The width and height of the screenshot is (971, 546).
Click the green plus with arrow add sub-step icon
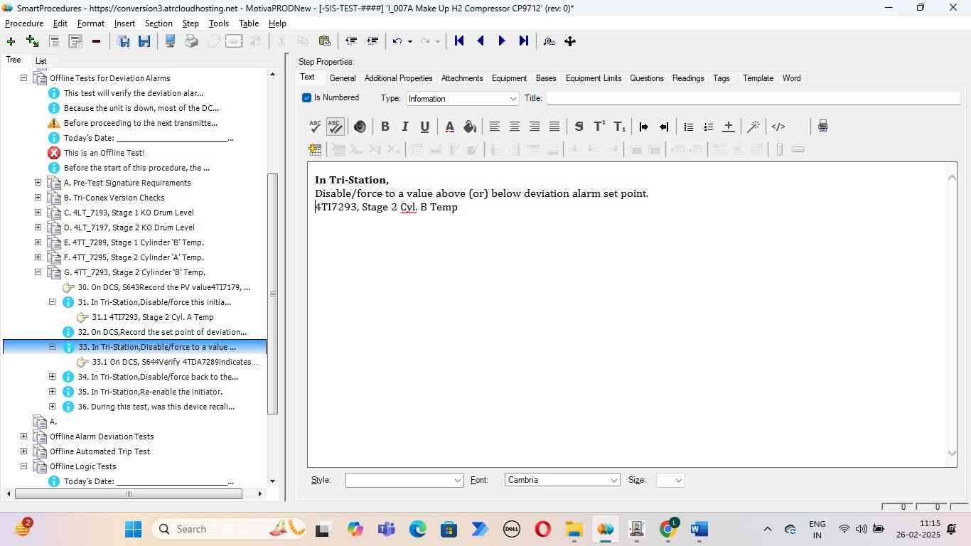32,41
